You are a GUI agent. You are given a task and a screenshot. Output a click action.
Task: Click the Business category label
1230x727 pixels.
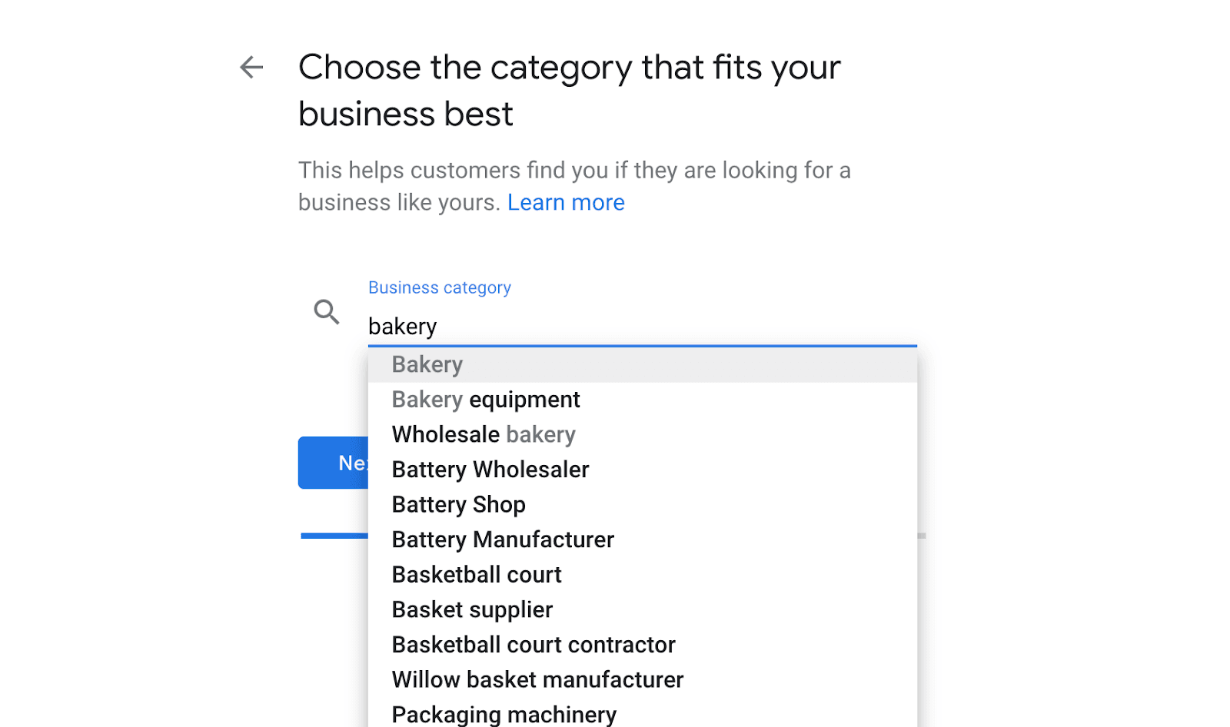[440, 287]
